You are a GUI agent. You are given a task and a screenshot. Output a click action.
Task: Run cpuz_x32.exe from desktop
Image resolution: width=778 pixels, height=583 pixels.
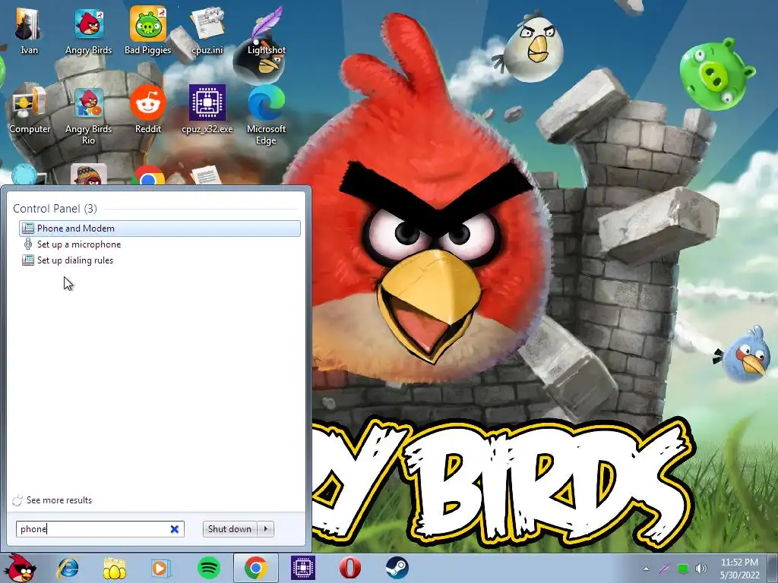coord(207,109)
